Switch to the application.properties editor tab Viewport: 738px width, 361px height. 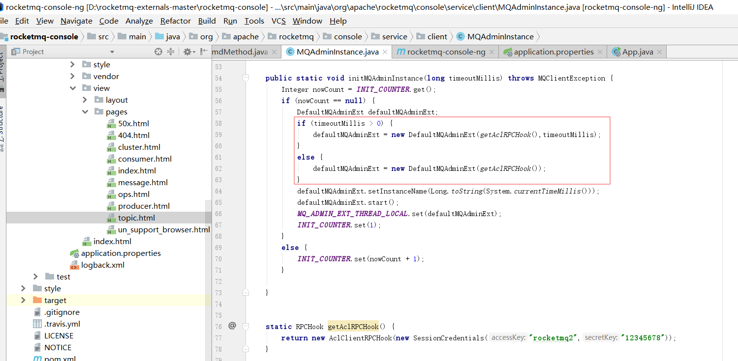click(553, 52)
